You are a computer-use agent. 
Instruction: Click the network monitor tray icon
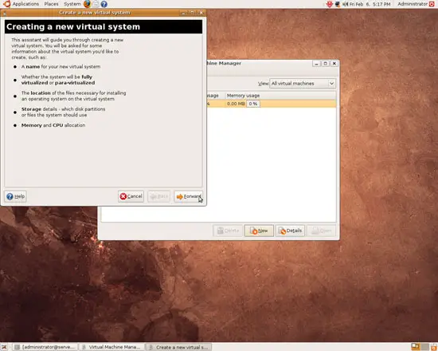337,4
